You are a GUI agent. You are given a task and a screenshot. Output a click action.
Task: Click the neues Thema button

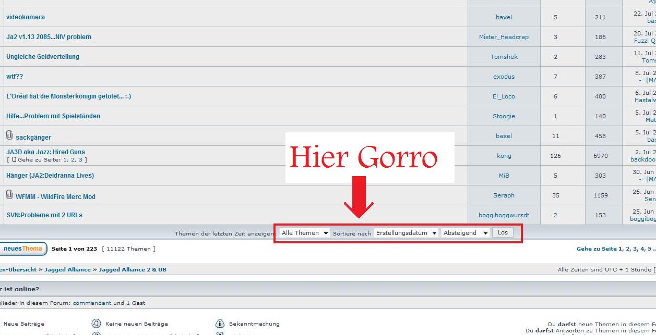22,249
